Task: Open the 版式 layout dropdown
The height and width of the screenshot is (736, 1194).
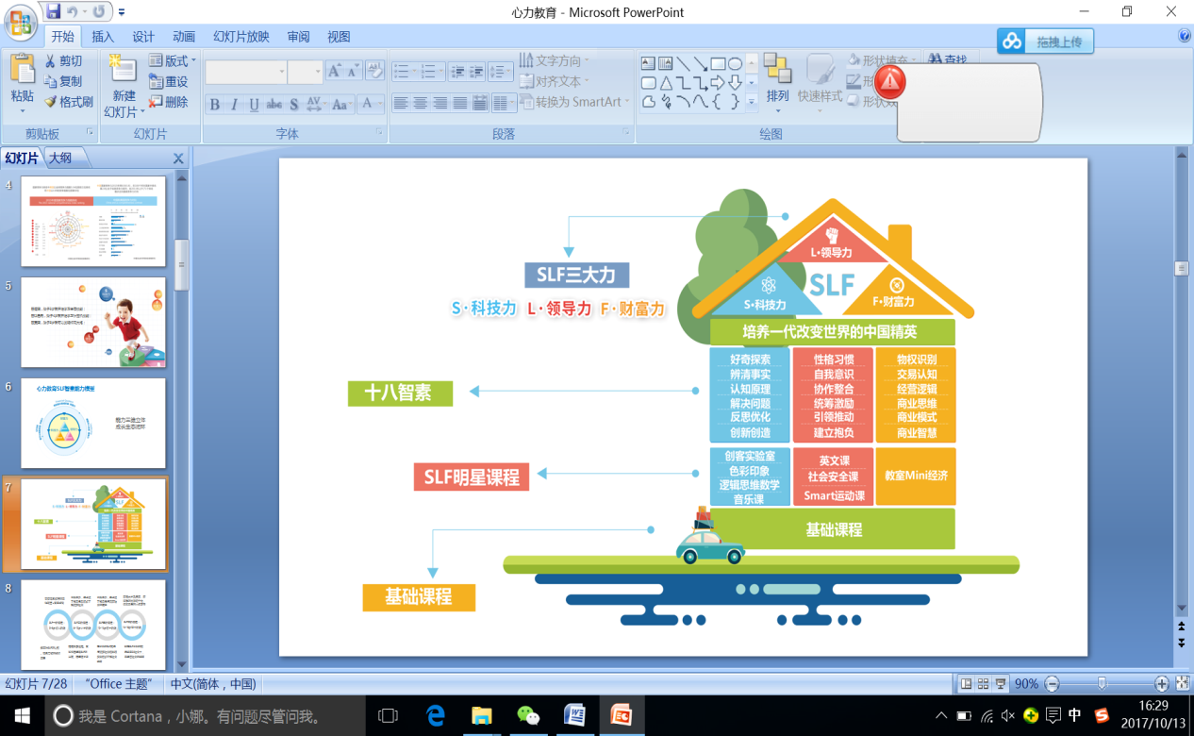Action: click(172, 61)
